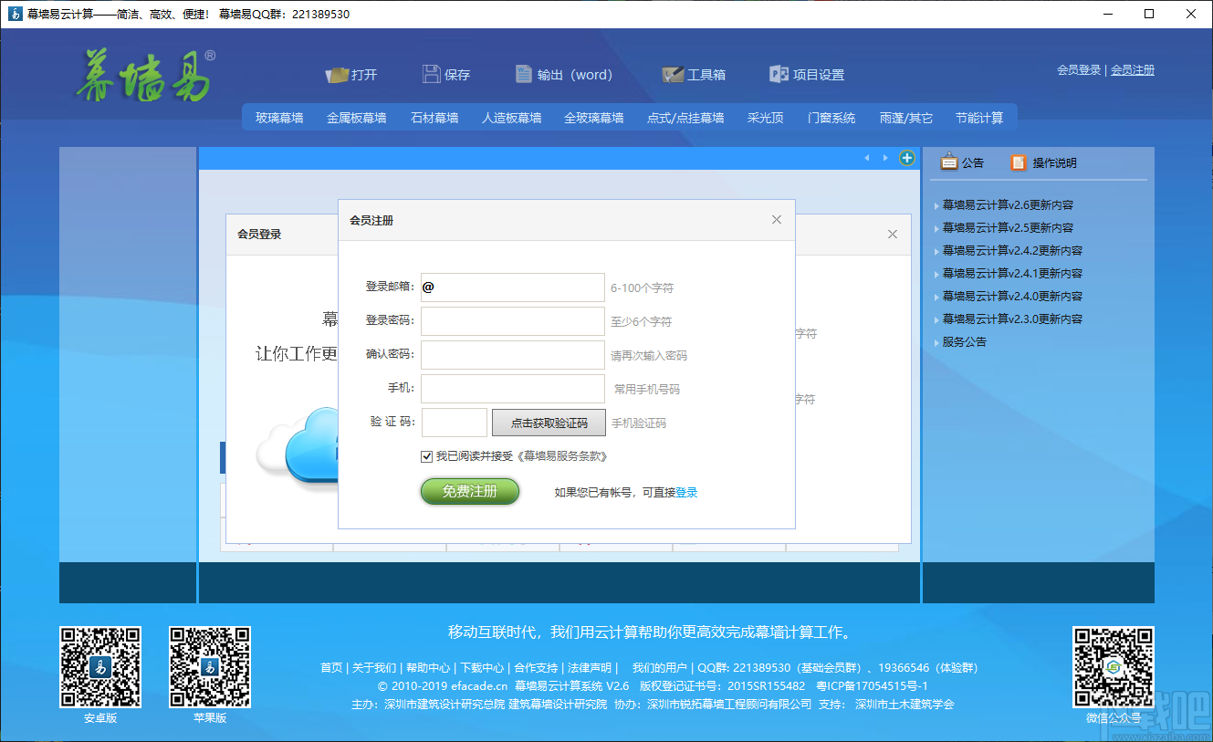Image resolution: width=1213 pixels, height=742 pixels.
Task: Open 会员登录 at the top right
Action: click(x=1078, y=68)
